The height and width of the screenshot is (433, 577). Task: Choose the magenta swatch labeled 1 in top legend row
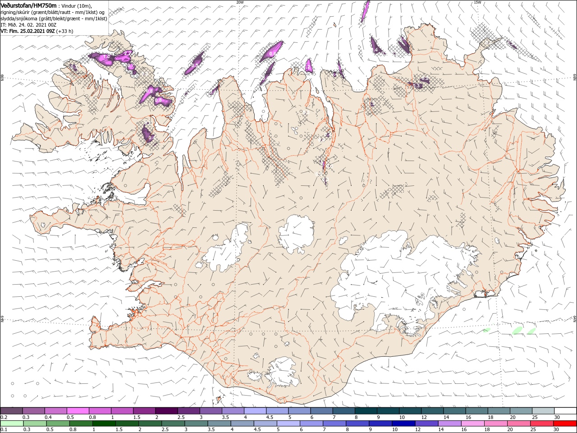pos(122,410)
